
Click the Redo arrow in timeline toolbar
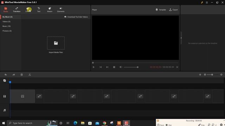point(14,75)
